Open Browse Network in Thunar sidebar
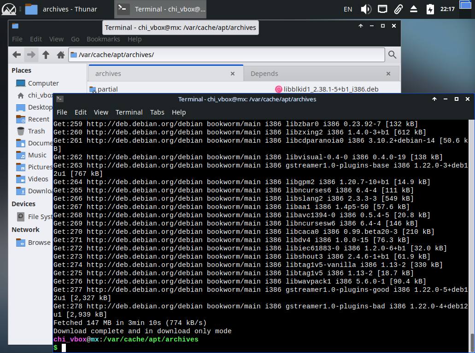The image size is (475, 353). click(33, 243)
